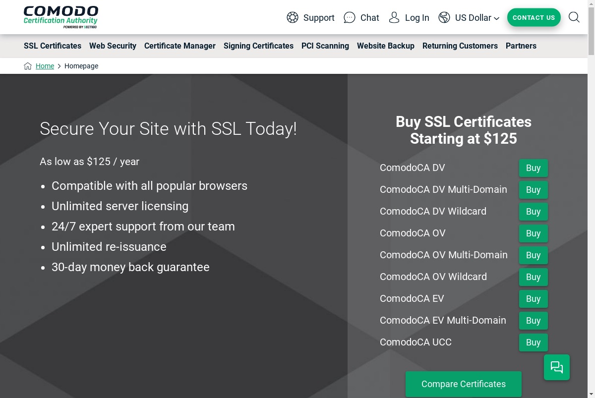Buy the ComodoCA DV Wildcard certificate

pos(534,212)
